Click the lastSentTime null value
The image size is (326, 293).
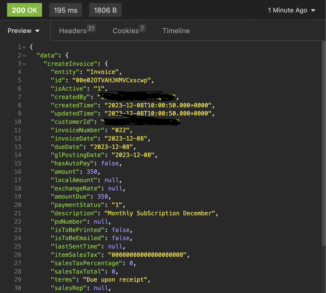pos(115,246)
